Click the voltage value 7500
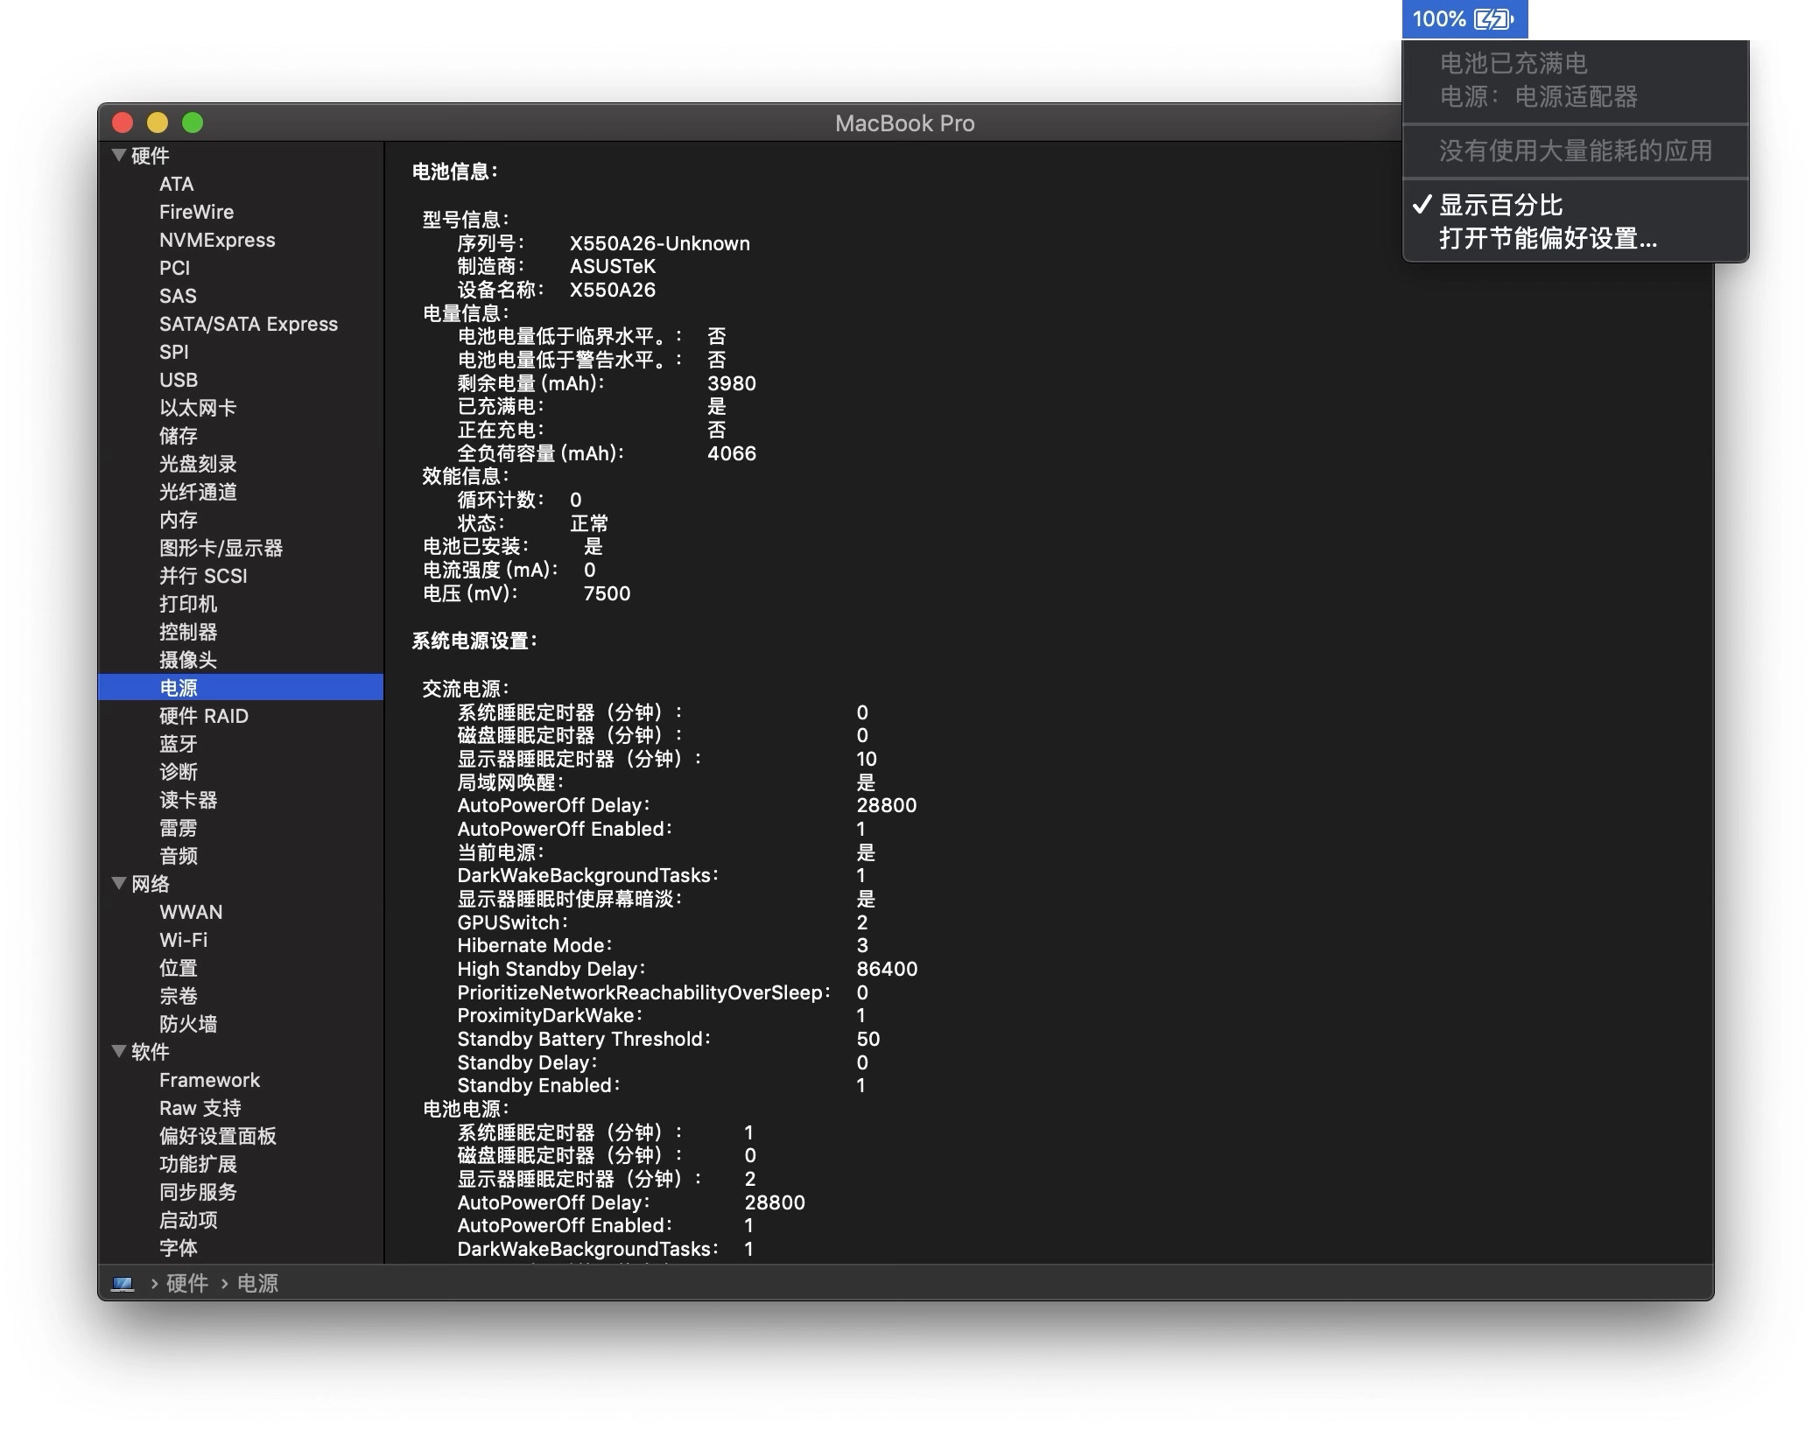Image resolution: width=1812 pixels, height=1430 pixels. 607,593
